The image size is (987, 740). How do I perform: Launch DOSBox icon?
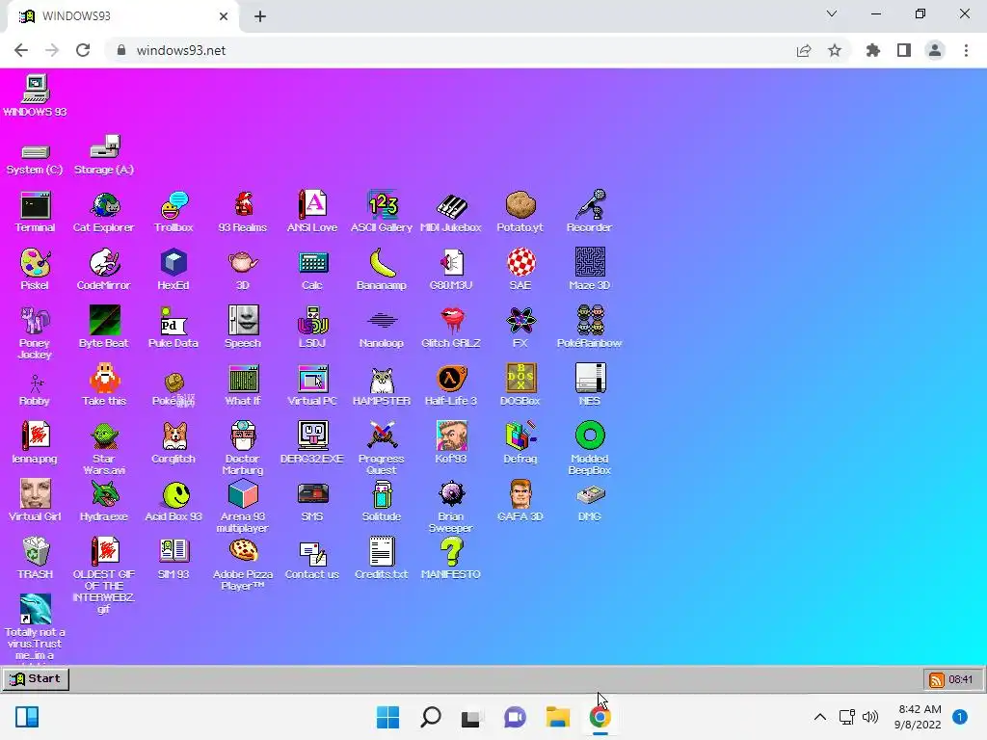(520, 385)
